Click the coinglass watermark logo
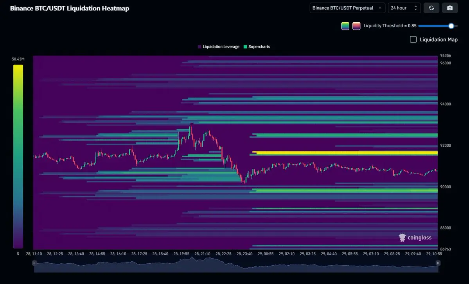This screenshot has width=469, height=284. 415,237
